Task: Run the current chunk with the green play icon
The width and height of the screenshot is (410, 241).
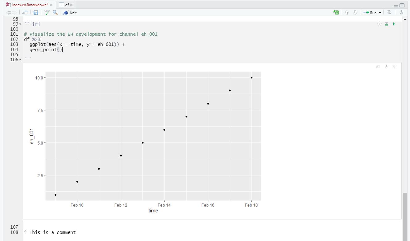Action: 394,24
